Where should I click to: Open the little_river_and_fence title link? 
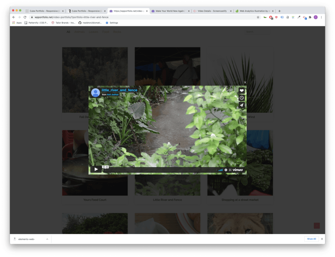tap(119, 90)
